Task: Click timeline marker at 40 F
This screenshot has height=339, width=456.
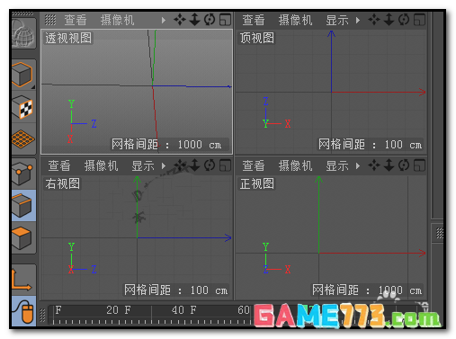Action: point(183,310)
